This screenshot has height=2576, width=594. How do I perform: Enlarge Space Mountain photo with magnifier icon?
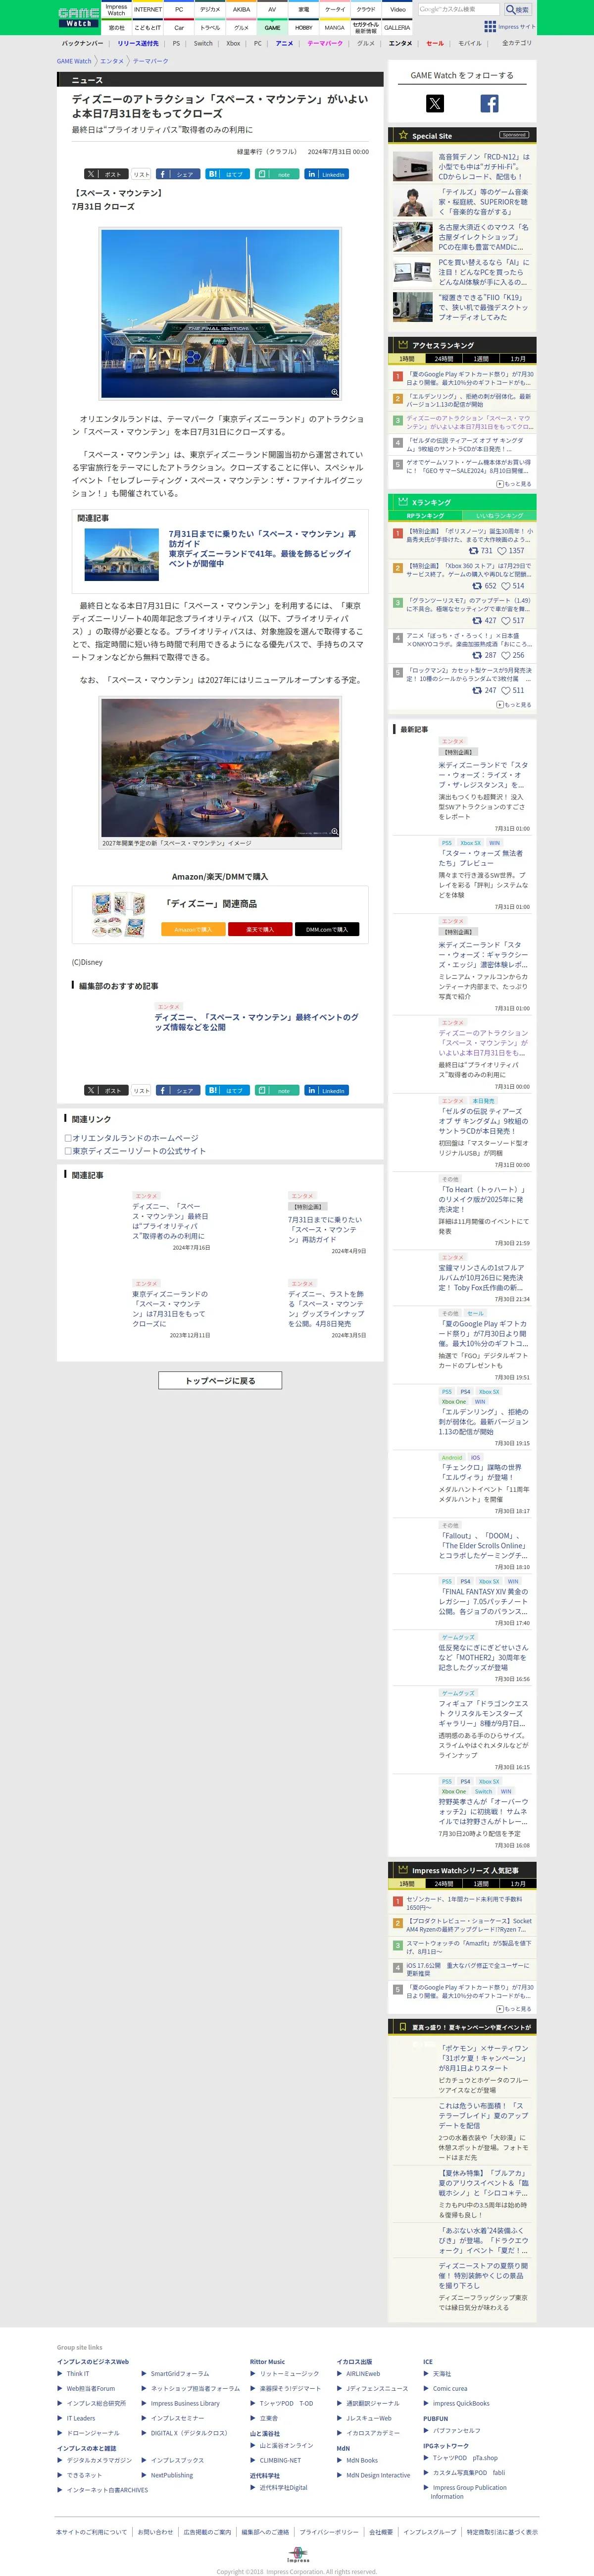click(x=334, y=392)
